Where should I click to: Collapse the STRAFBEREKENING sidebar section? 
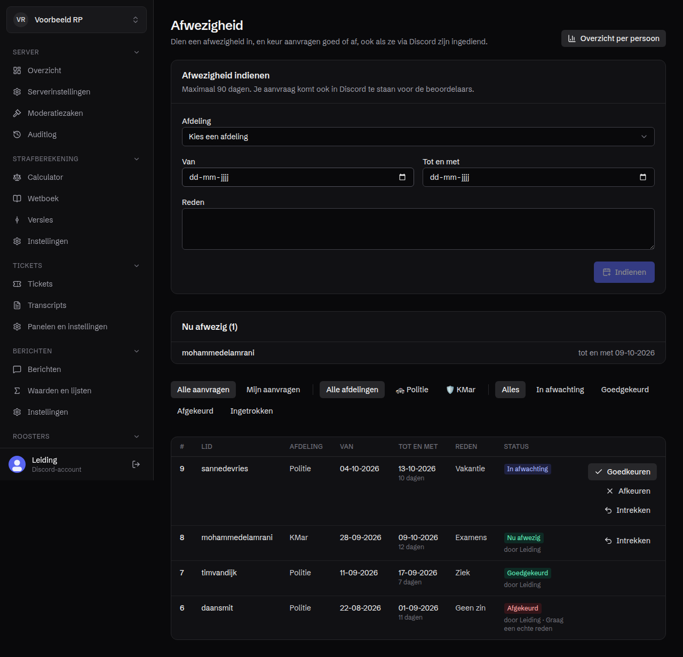137,159
